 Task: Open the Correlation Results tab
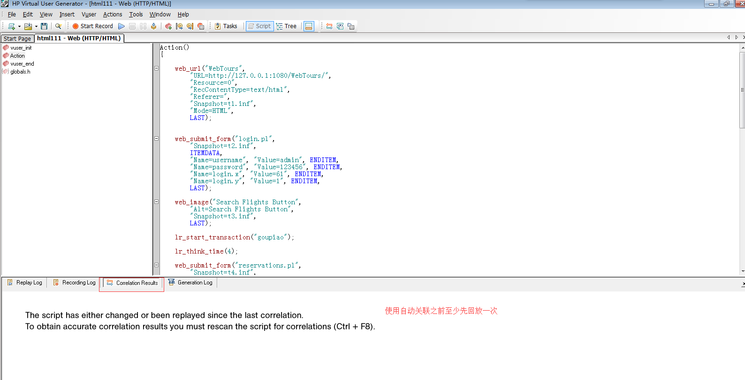pos(132,283)
